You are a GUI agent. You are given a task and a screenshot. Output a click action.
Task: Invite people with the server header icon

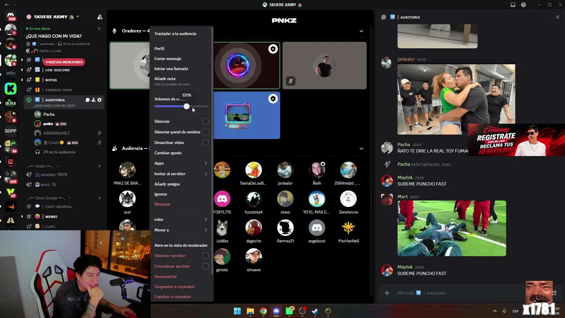pyautogui.click(x=100, y=17)
